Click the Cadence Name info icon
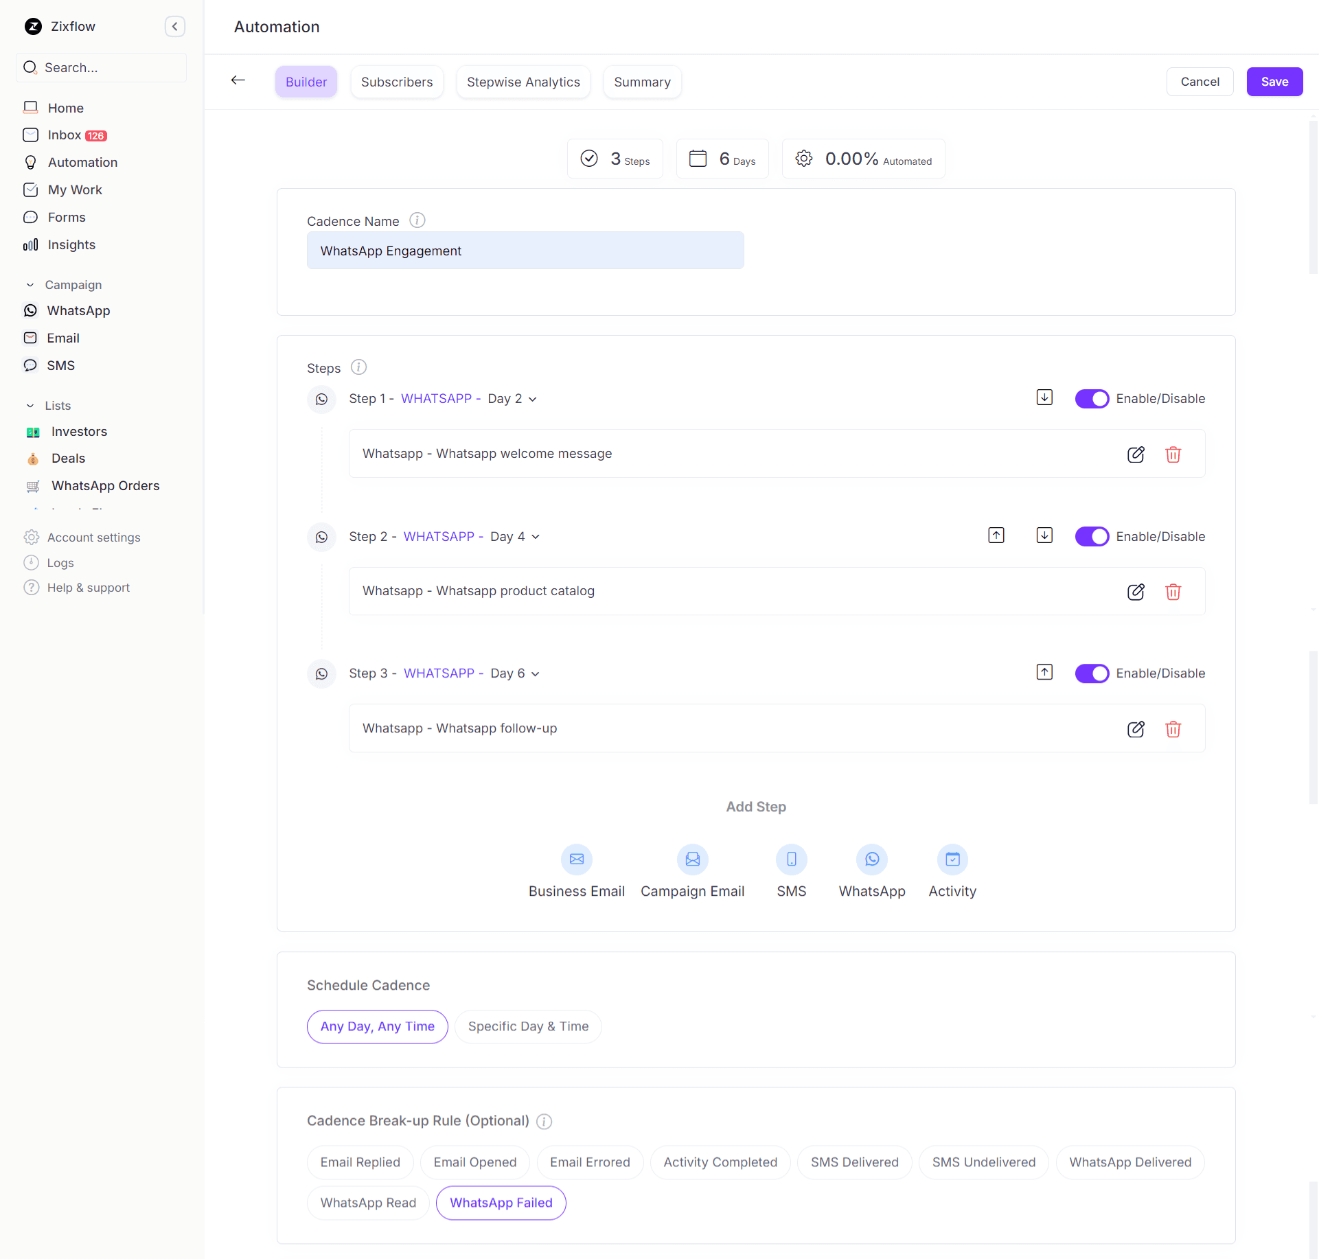The width and height of the screenshot is (1319, 1259). pyautogui.click(x=417, y=220)
